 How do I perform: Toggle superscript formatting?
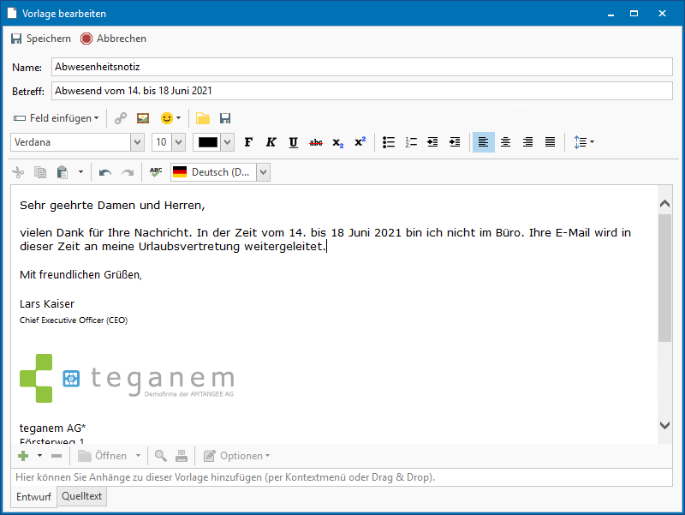pyautogui.click(x=360, y=142)
